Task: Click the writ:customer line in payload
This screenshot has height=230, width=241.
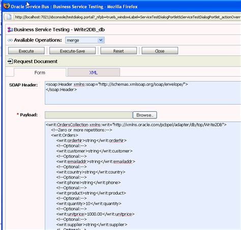Action: [95, 151]
